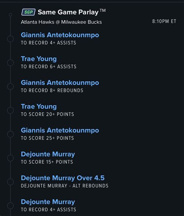Screen dimensions: 184x216
Task: Open Trae Young 6+ assists player link
Action: coord(39,59)
